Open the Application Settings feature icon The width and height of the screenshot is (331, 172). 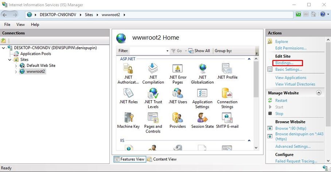[202, 98]
